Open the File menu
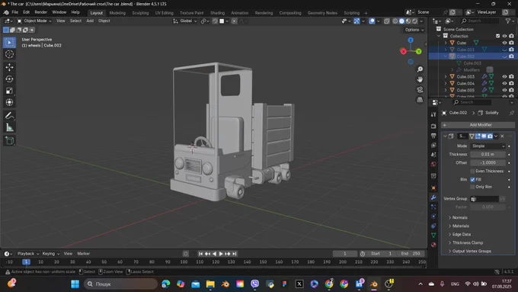This screenshot has height=292, width=518. coord(15,12)
